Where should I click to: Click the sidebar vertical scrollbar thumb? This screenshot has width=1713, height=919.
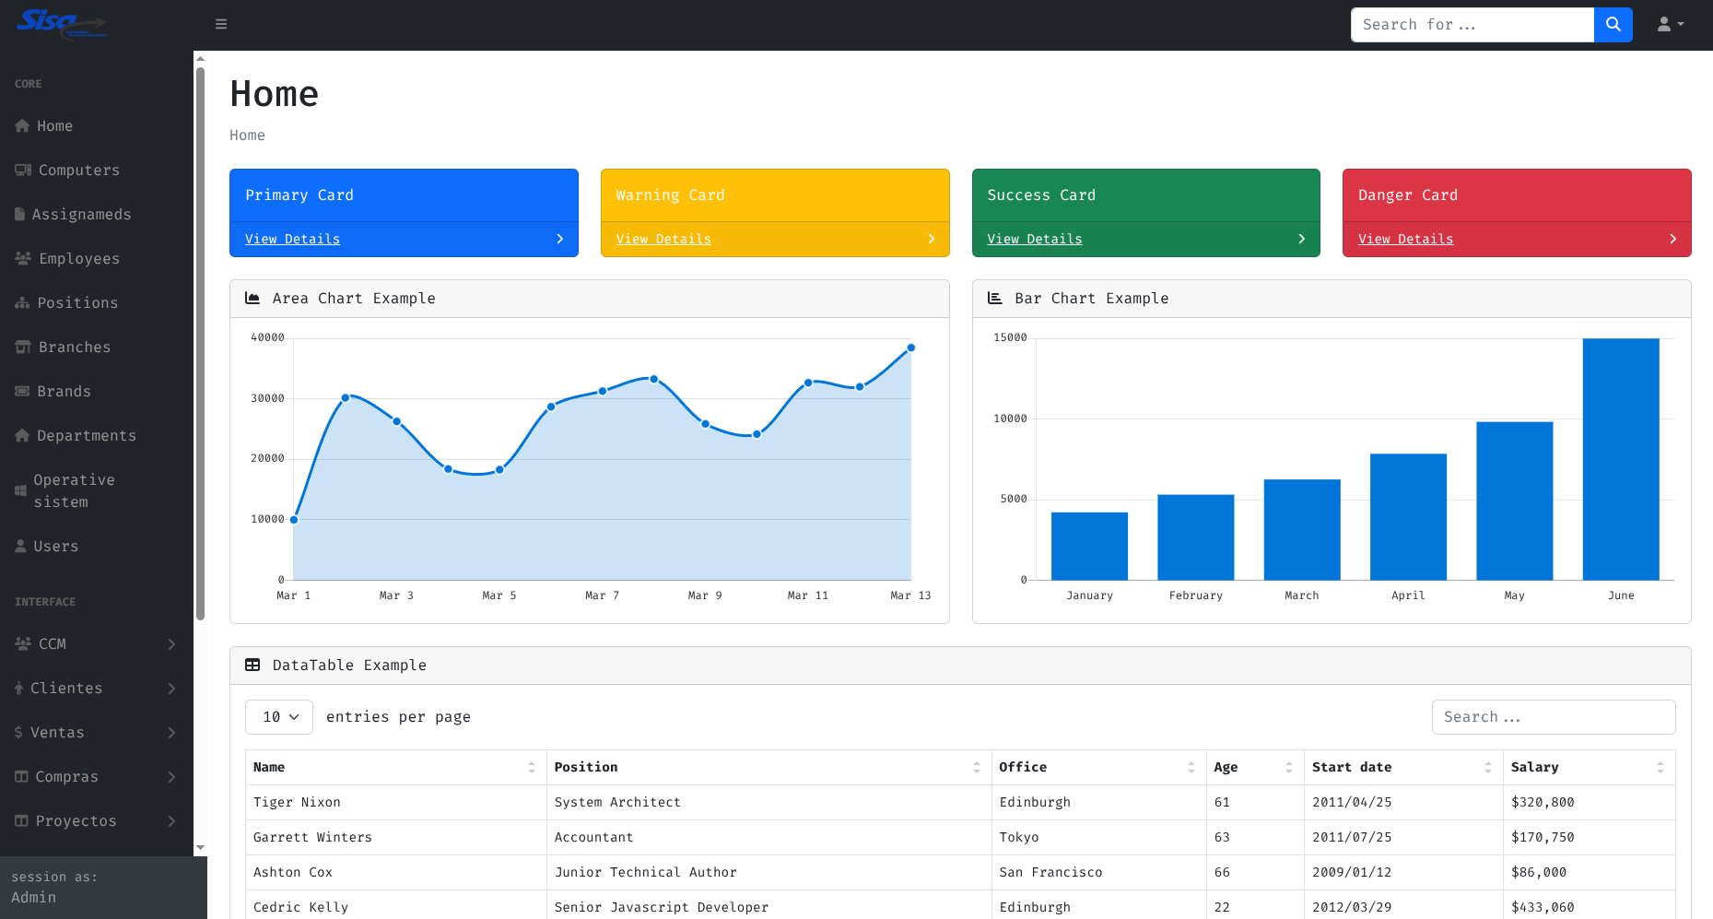(200, 343)
